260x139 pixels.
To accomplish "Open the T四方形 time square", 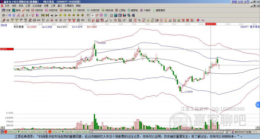I will 79,10.
